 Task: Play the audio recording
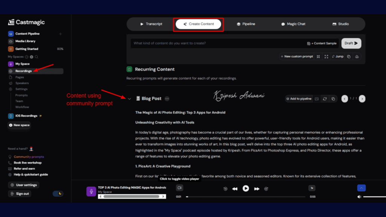coord(246,188)
